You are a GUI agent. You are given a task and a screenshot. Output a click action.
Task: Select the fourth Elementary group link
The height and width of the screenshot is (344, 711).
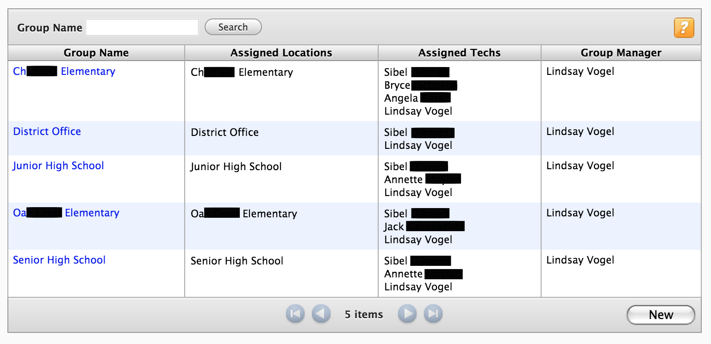click(x=65, y=213)
